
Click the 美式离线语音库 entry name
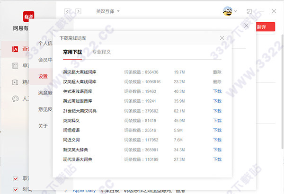coord(78,91)
